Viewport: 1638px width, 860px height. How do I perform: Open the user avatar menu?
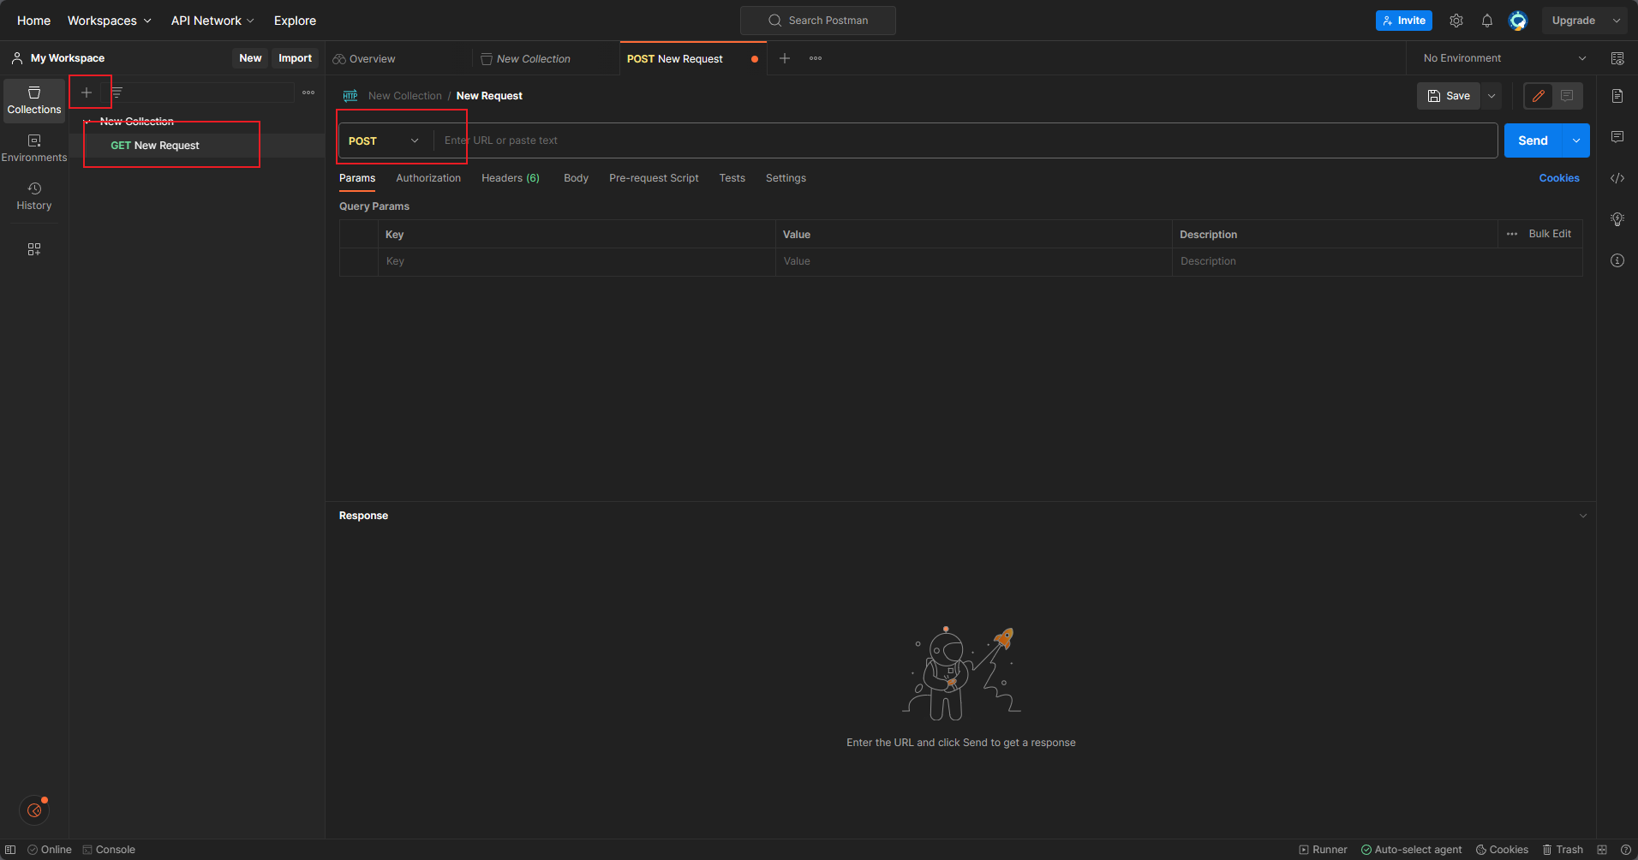coord(1518,21)
